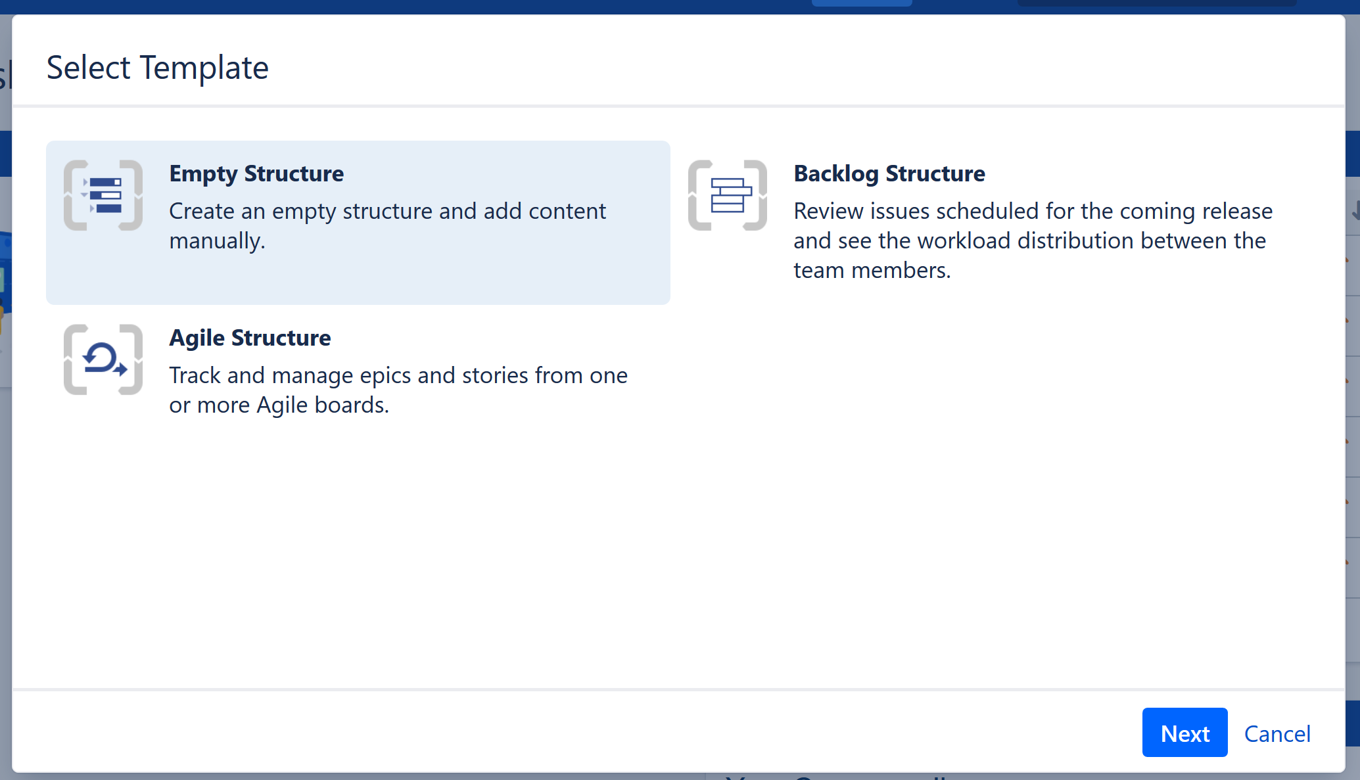Select the Empty Structure template icon
This screenshot has height=780, width=1360.
click(103, 195)
